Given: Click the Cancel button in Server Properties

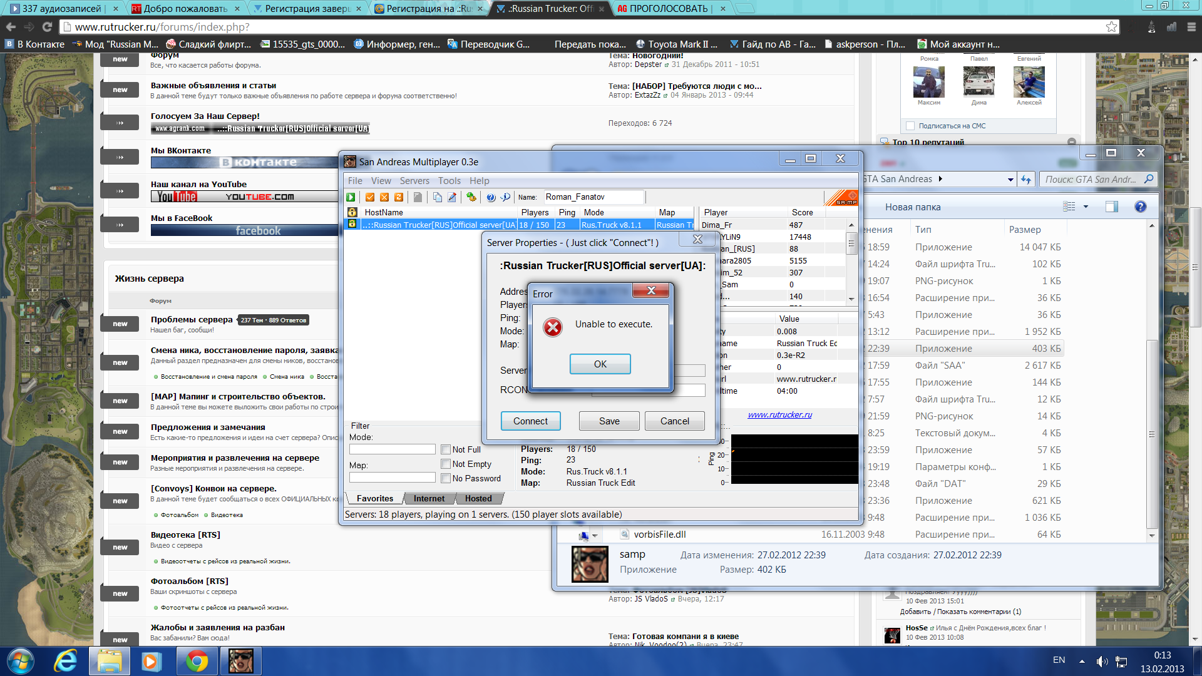Looking at the screenshot, I should (x=674, y=421).
